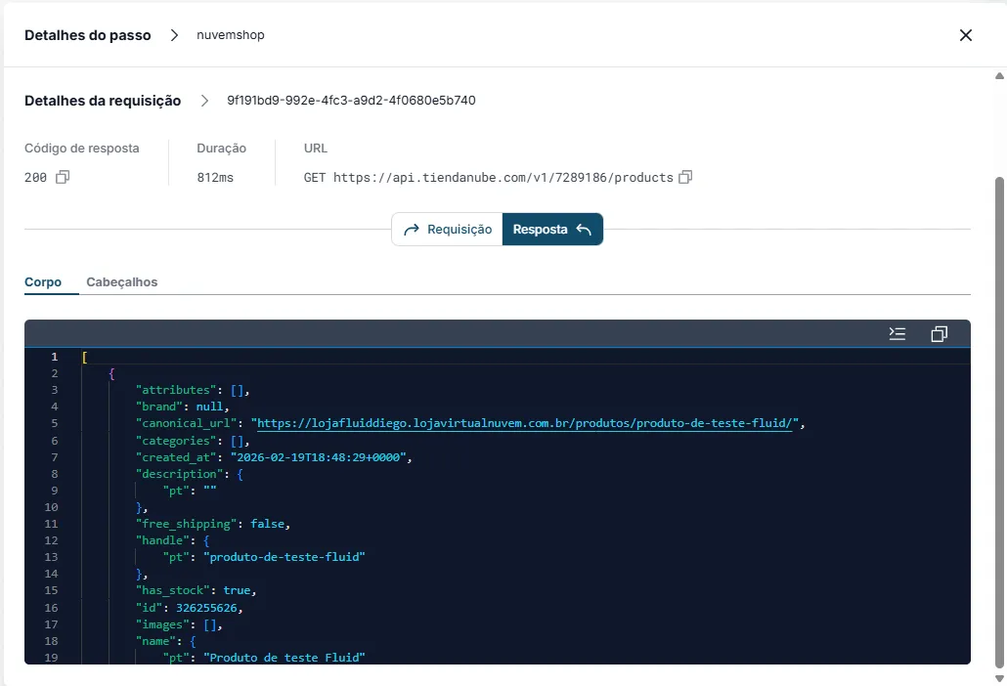
Task: Click the "Produto de teste Fluid" name value
Action: (285, 658)
